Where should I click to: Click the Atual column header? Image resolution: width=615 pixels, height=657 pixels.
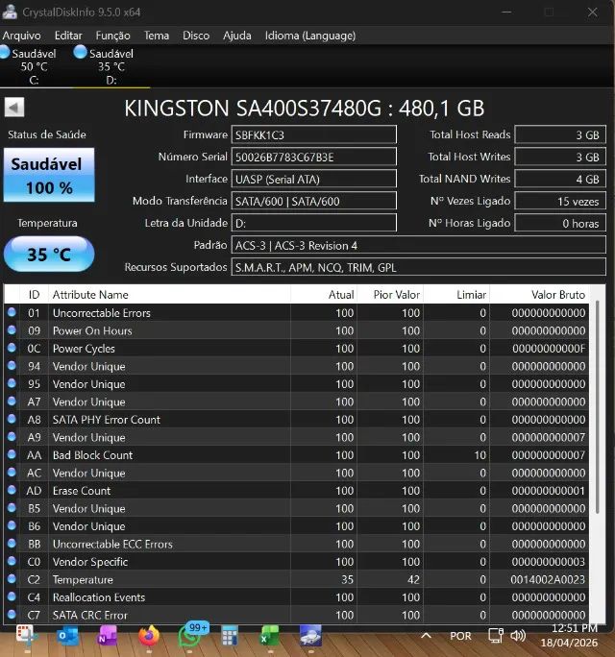click(x=324, y=295)
